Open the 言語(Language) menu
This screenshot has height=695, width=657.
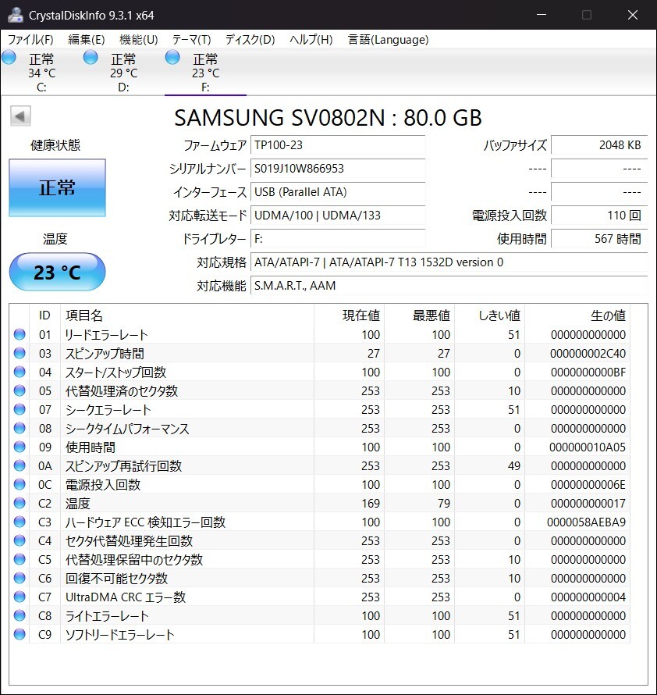coord(388,40)
